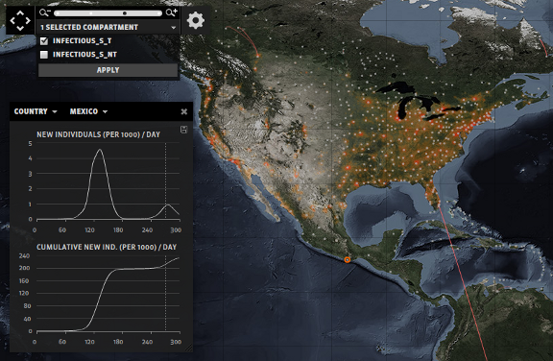Click the Cumulative New Ind. chart
The width and height of the screenshot is (553, 361).
[x=108, y=294]
